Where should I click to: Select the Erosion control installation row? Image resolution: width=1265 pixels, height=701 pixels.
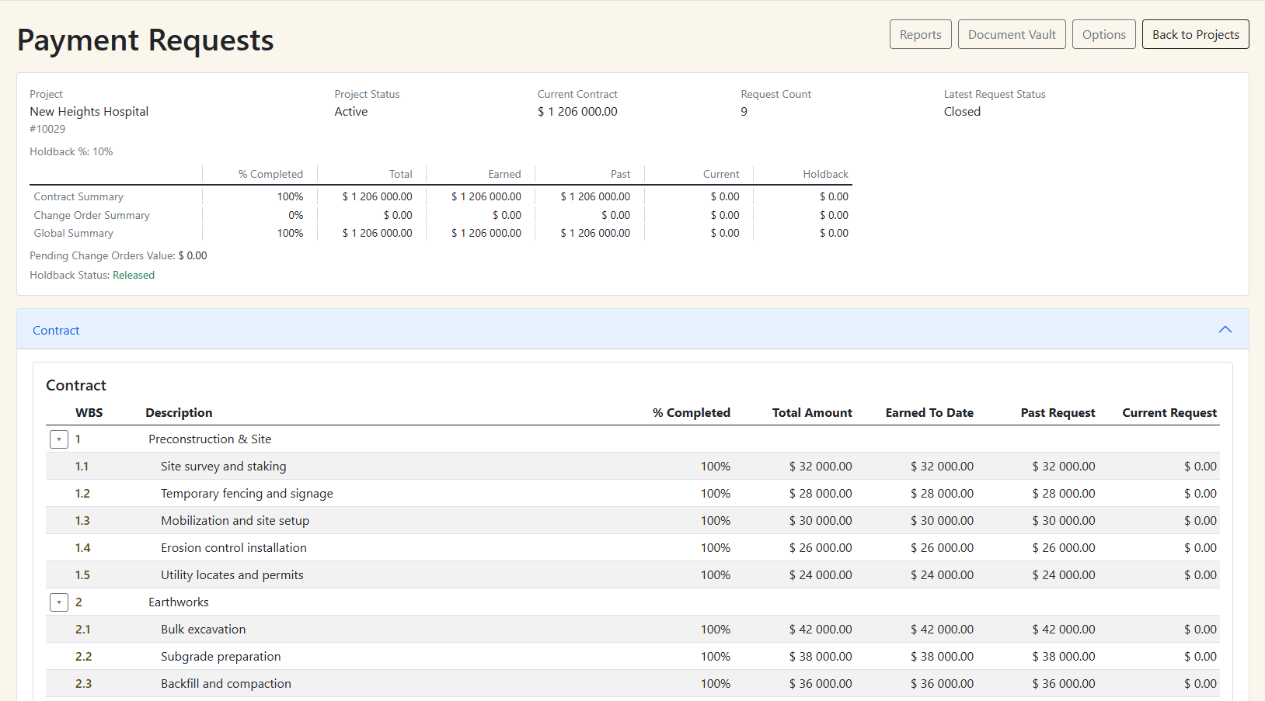coord(233,548)
